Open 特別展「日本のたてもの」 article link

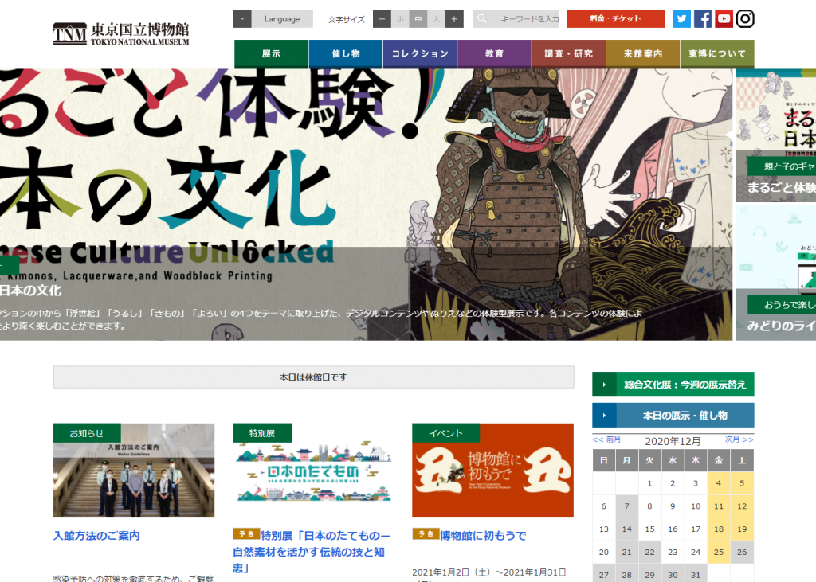[312, 551]
